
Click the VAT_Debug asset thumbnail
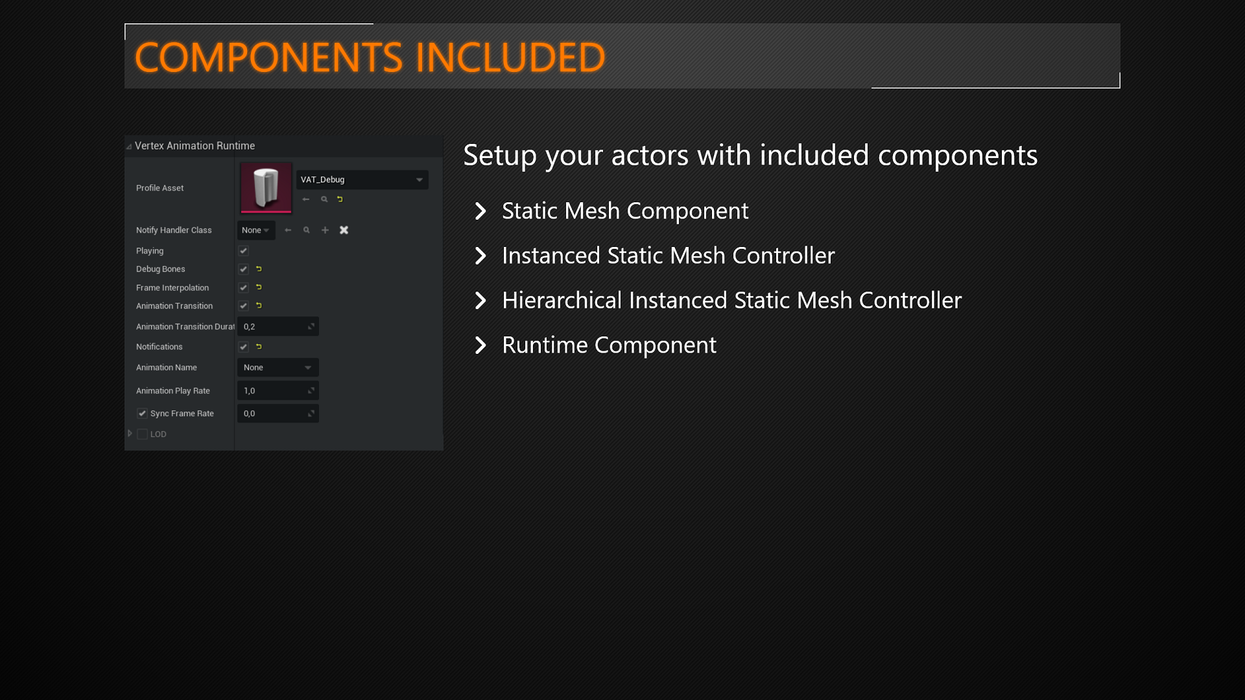[x=266, y=188]
